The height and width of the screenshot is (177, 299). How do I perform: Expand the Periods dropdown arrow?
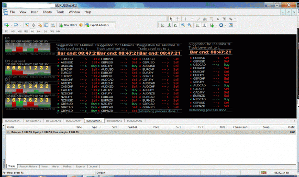pos(226,25)
